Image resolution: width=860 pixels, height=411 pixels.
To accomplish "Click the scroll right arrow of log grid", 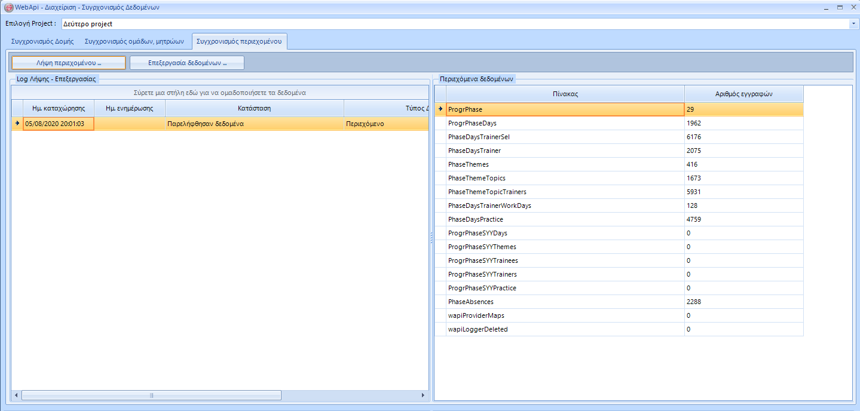I will click(x=423, y=395).
